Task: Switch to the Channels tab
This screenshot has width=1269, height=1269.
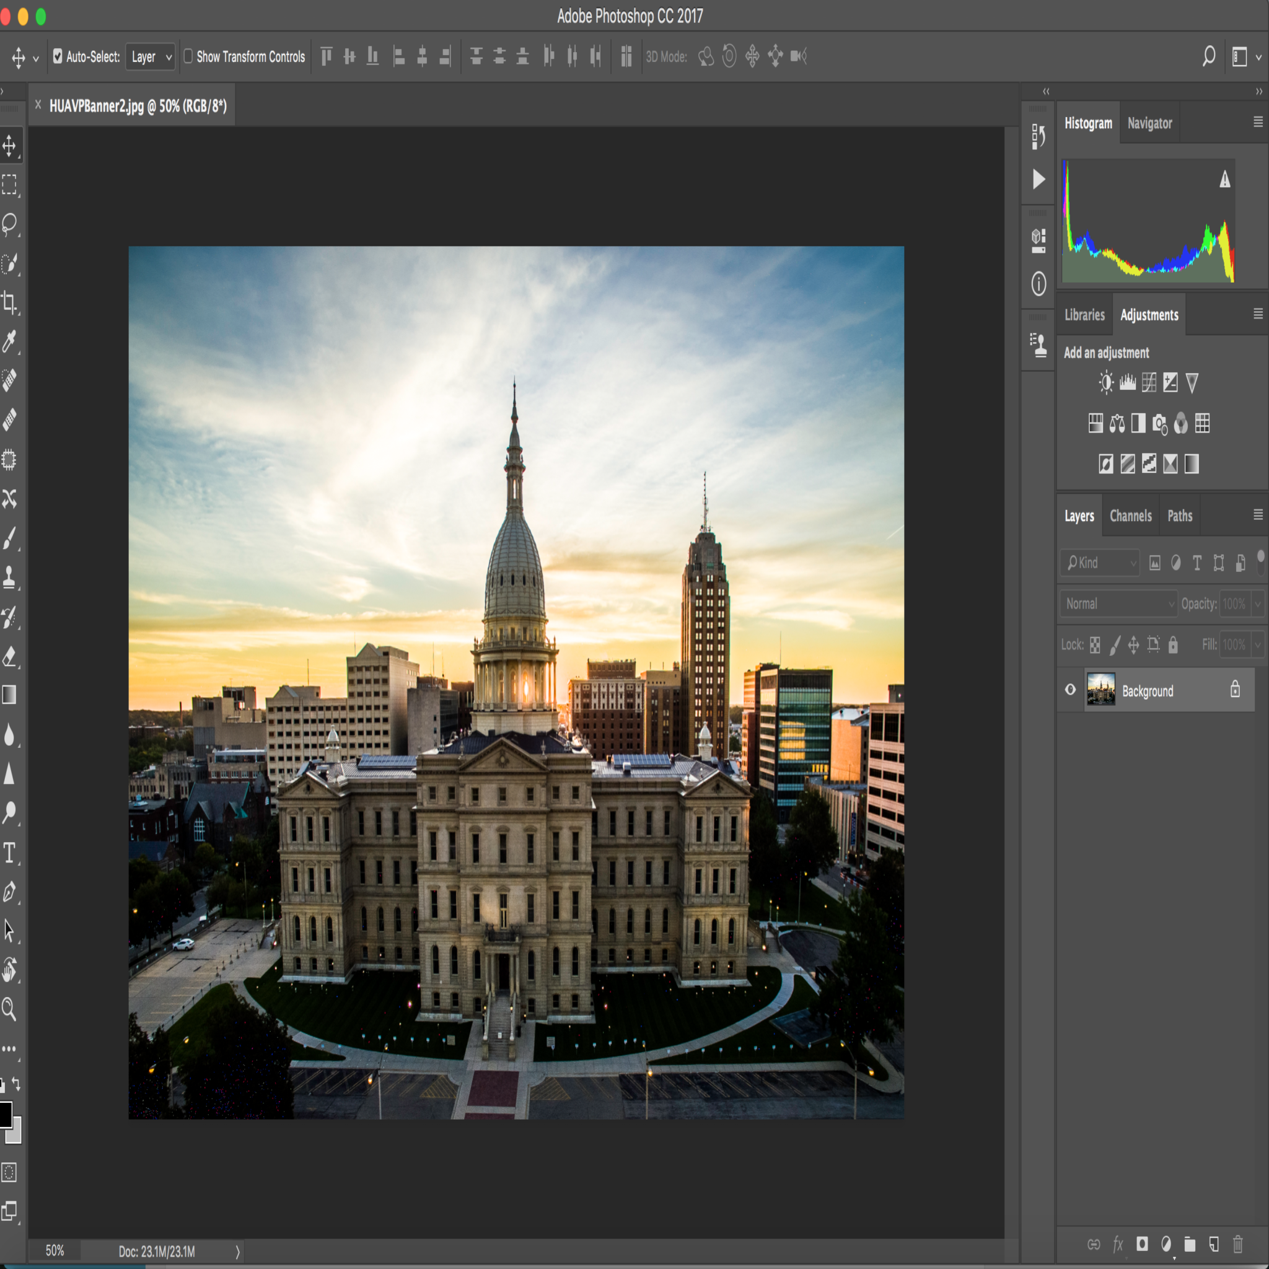Action: point(1130,516)
